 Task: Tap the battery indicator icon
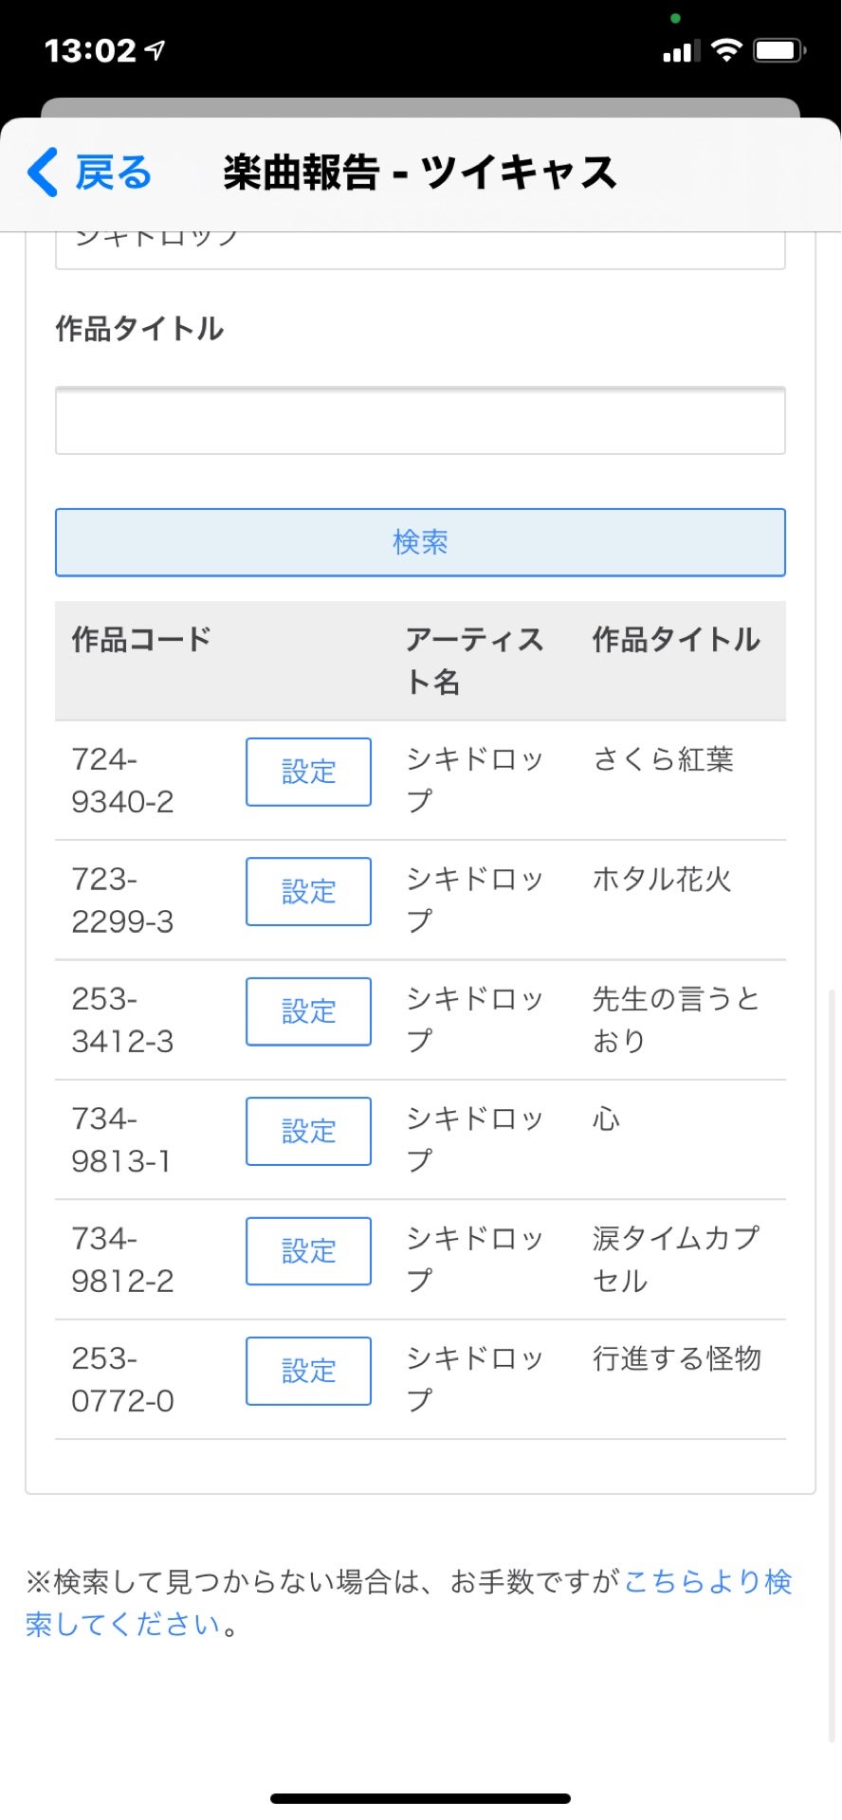click(x=778, y=50)
